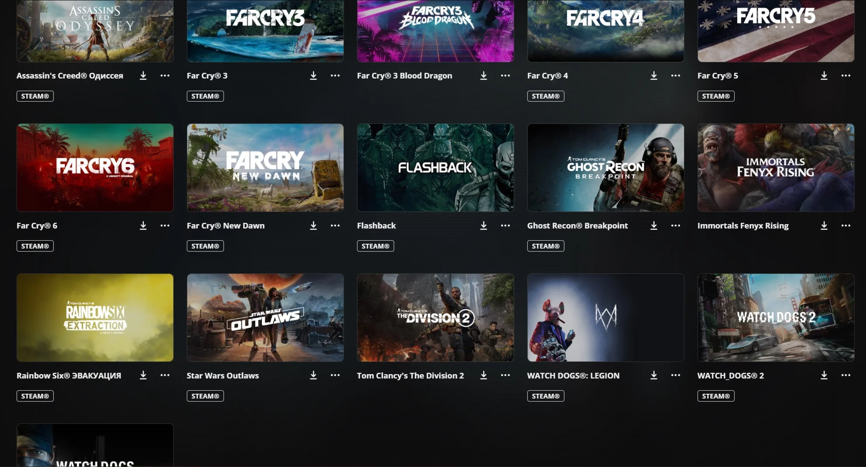Click the three-dot icon for WATCH DOGS: LEGION
This screenshot has width=866, height=467.
click(x=676, y=375)
